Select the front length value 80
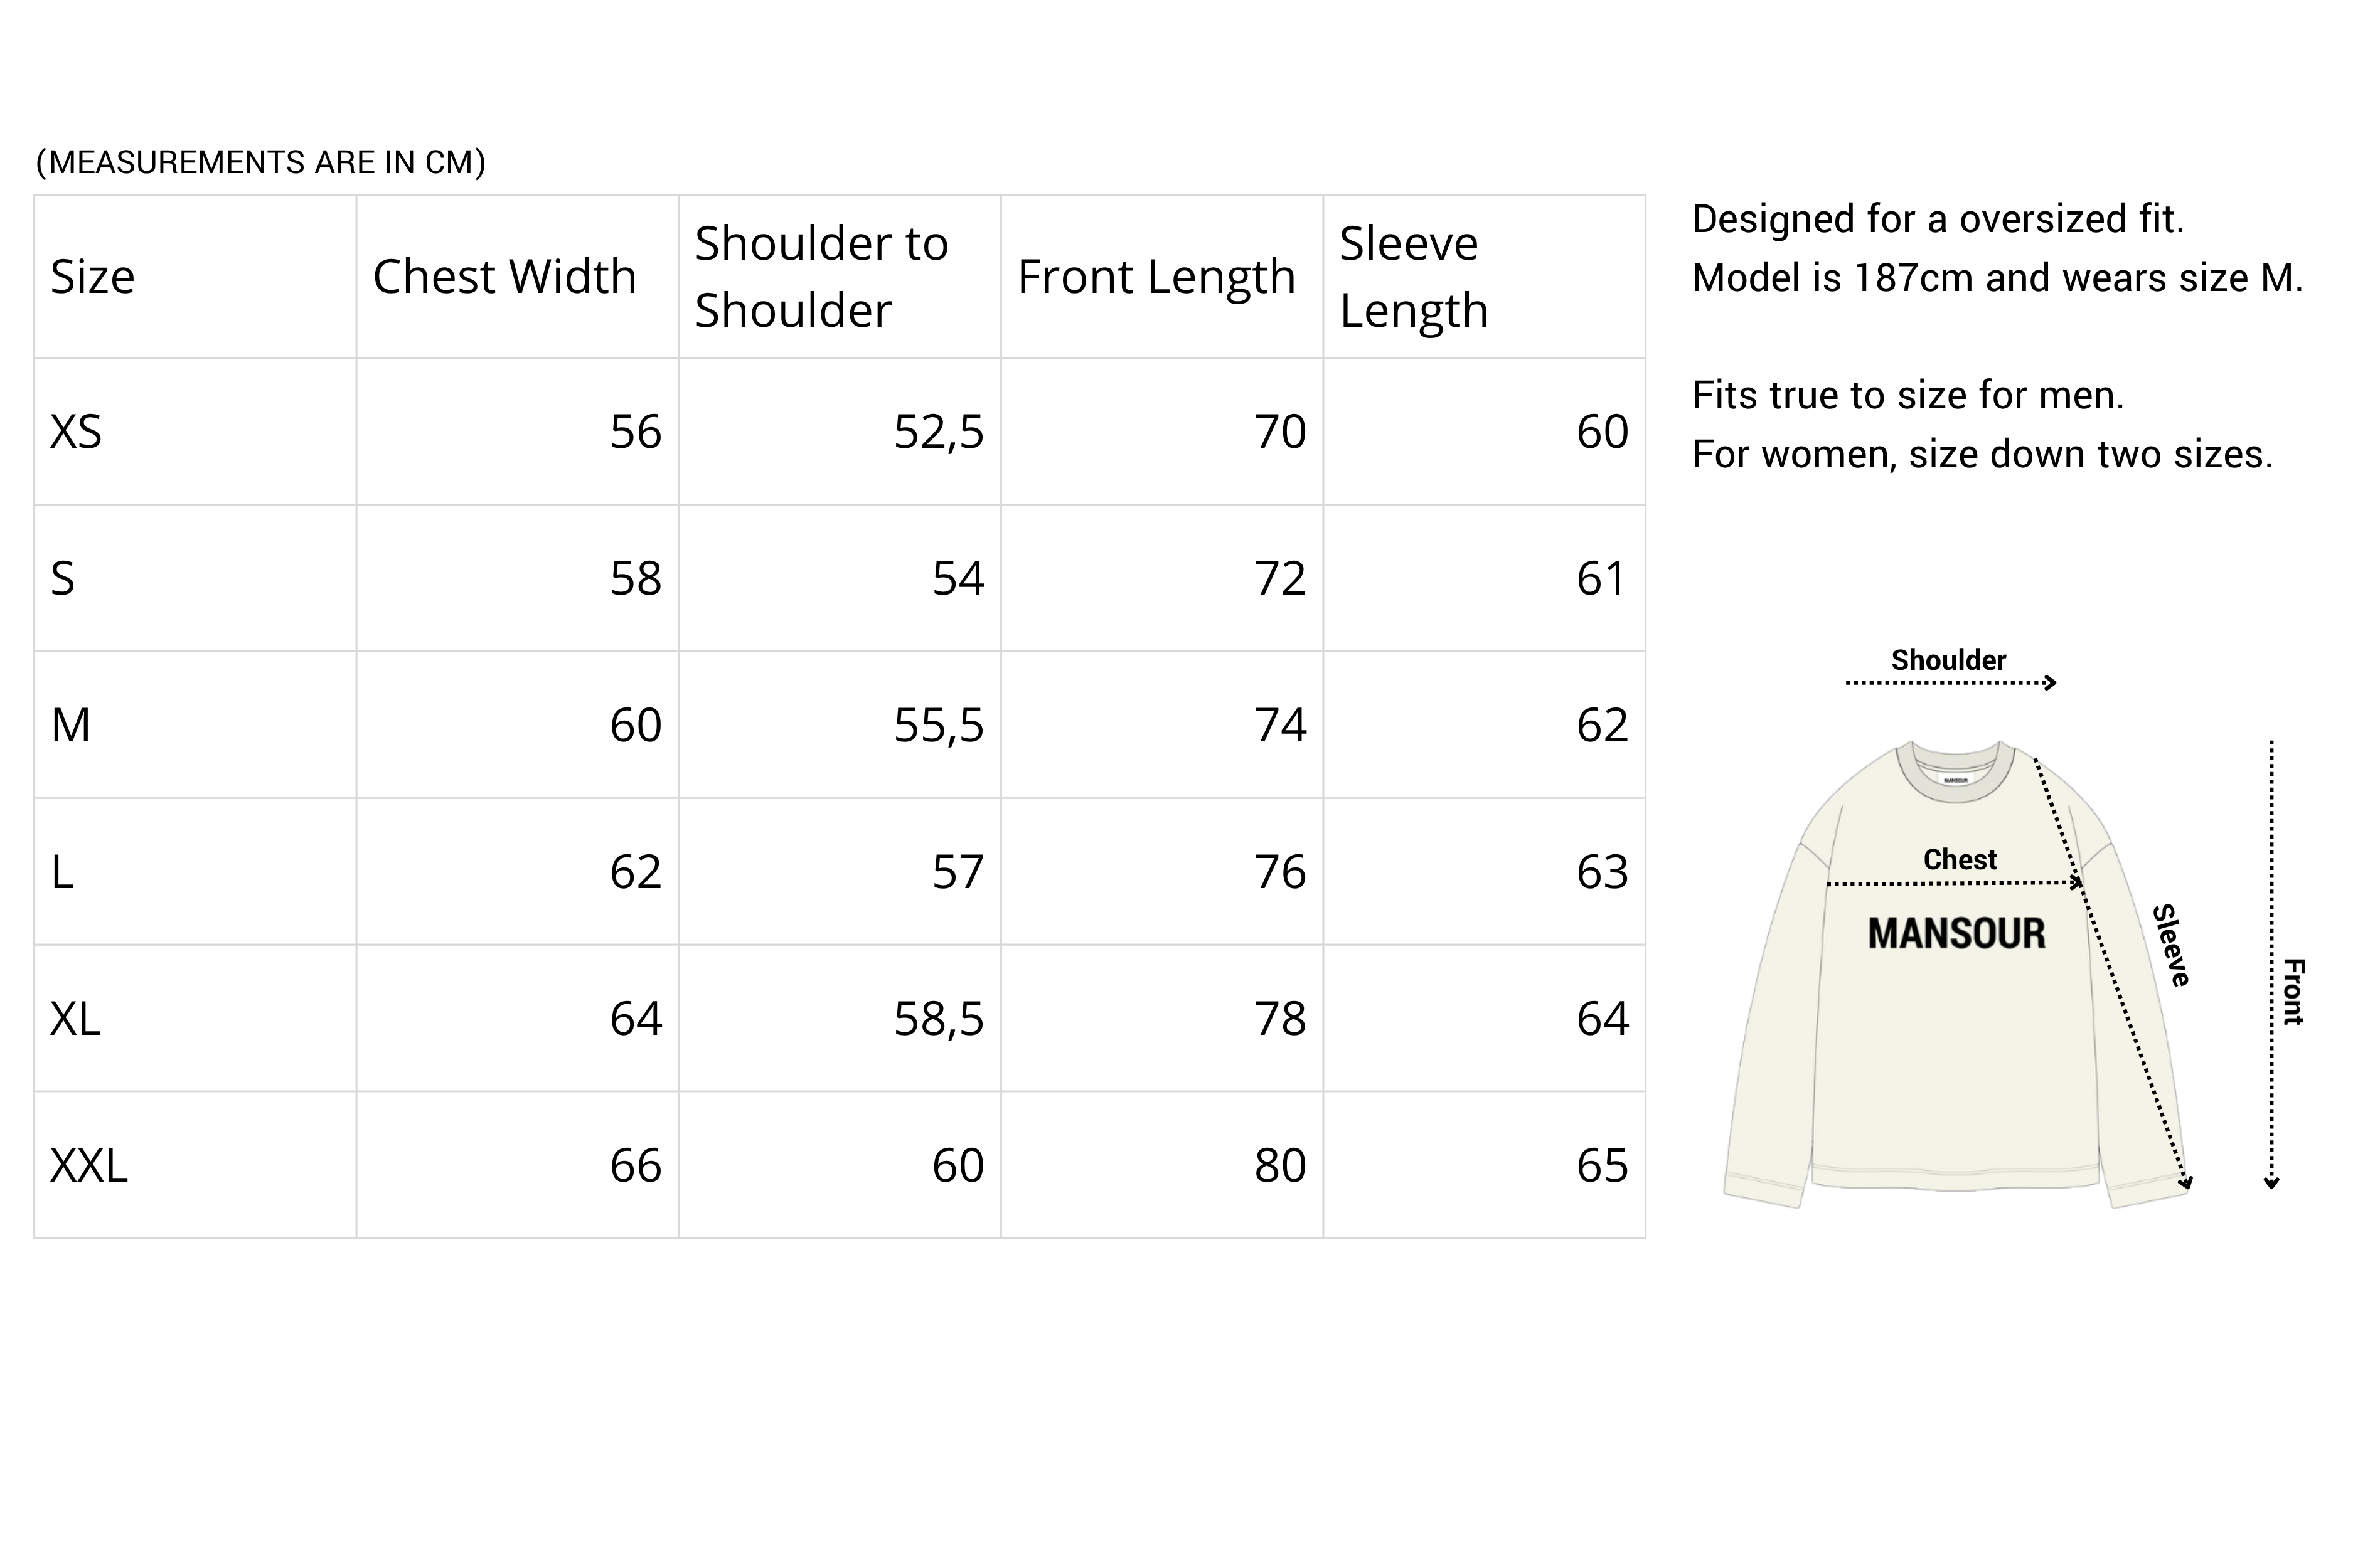Viewport: 2353px width, 1568px height. click(x=1279, y=1166)
